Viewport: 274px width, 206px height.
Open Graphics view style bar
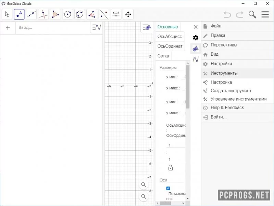coord(147,27)
